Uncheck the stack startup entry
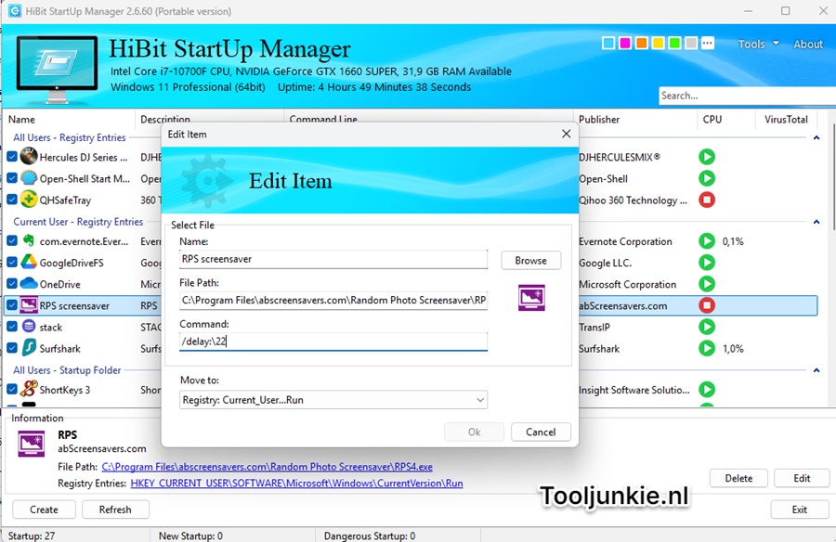The image size is (836, 542). click(x=12, y=327)
